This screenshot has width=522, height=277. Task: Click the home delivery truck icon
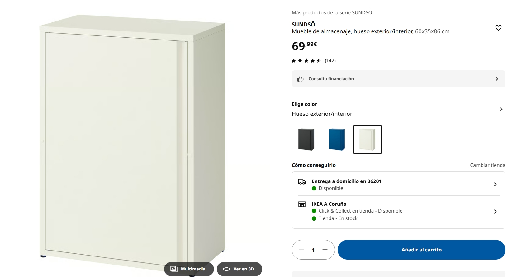pyautogui.click(x=302, y=181)
